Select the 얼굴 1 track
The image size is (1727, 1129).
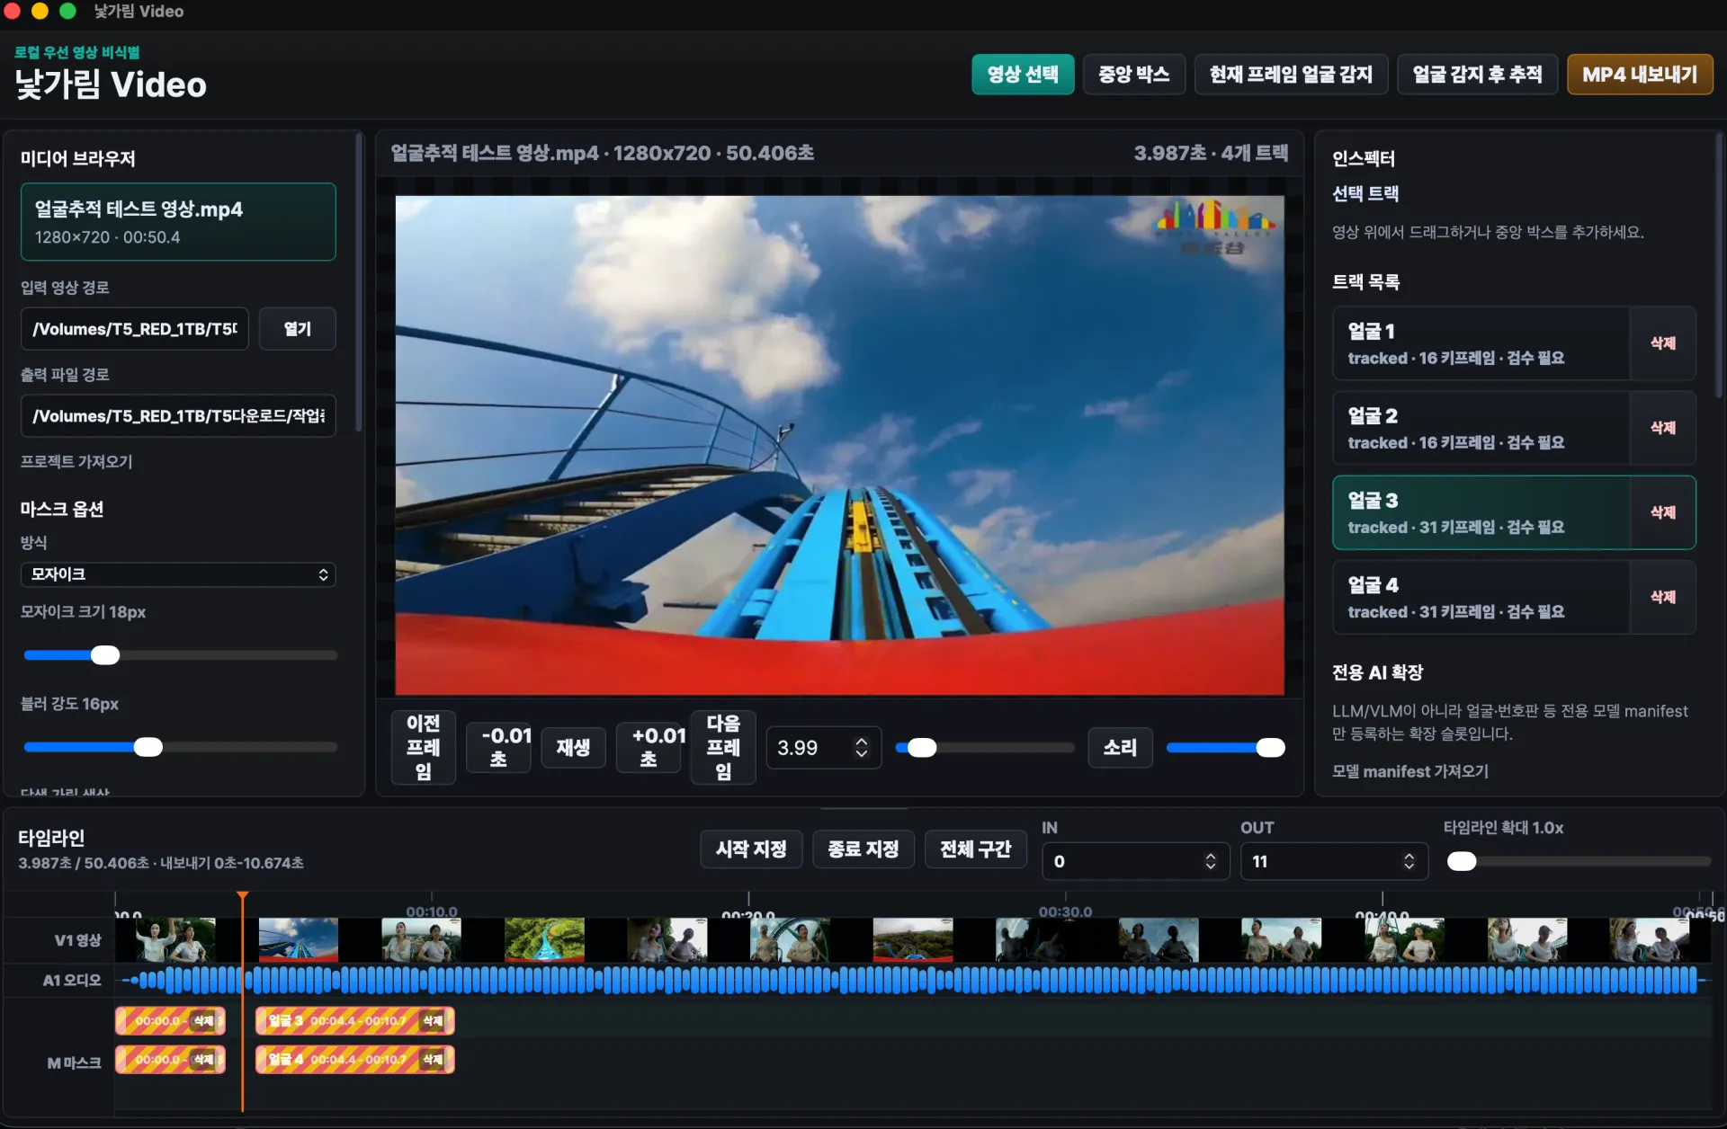coord(1481,343)
